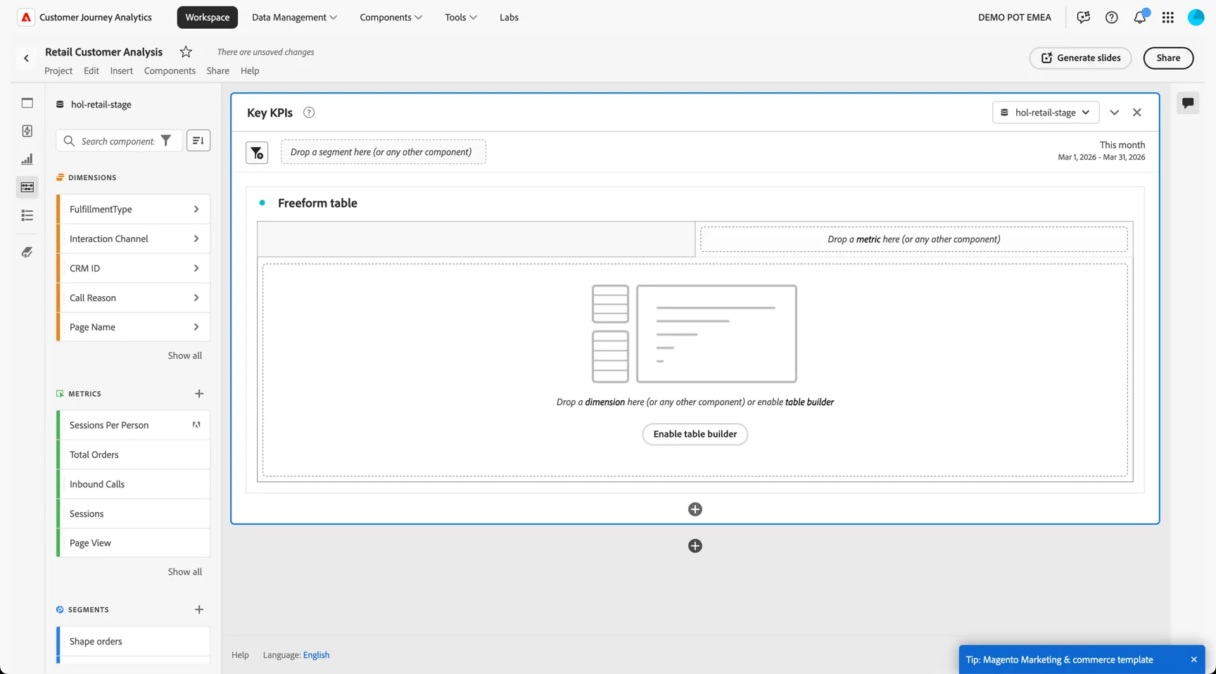Screen dimensions: 1216x674
Task: Open the Visualizations bar chart icon
Action: 27,159
